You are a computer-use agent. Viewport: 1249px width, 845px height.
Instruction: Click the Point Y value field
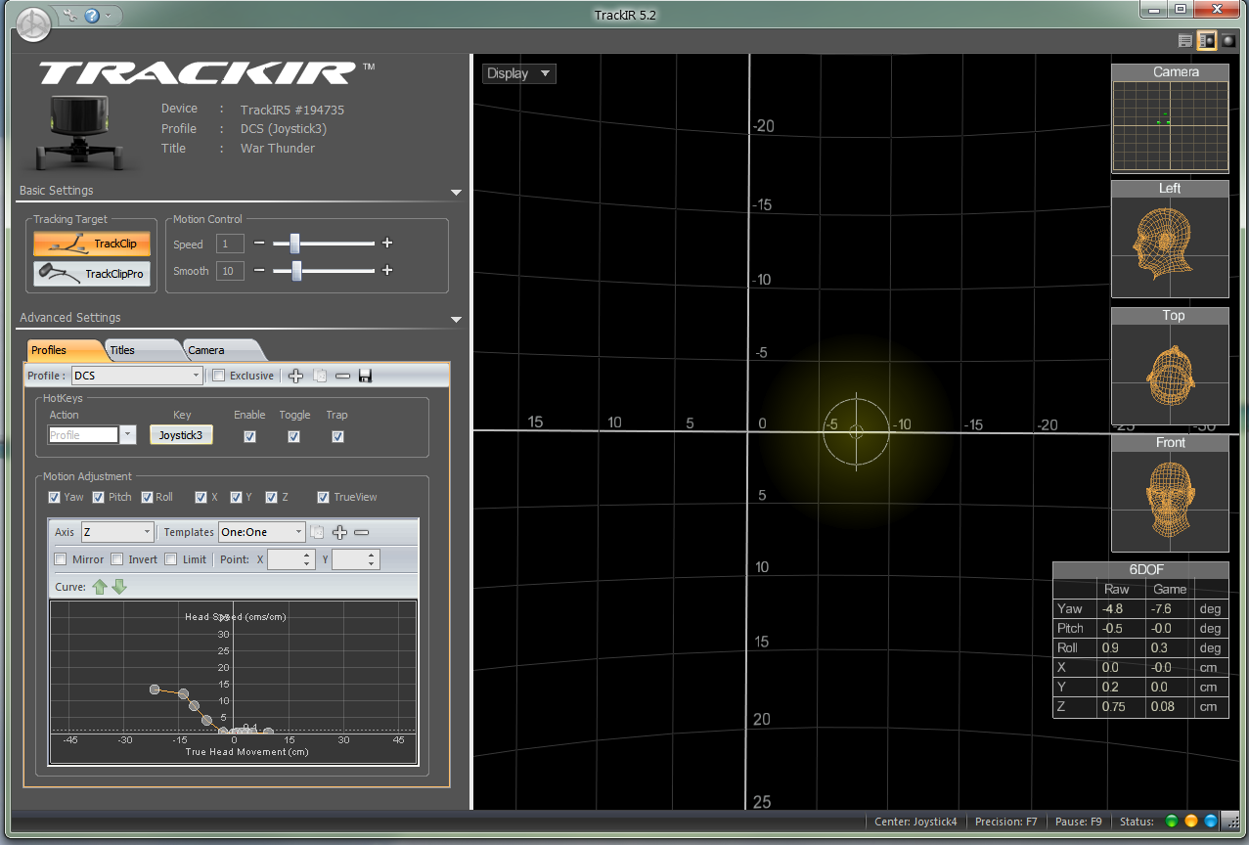click(355, 559)
